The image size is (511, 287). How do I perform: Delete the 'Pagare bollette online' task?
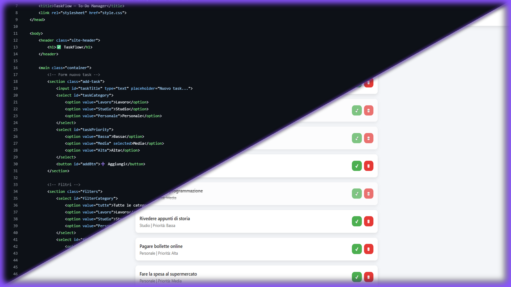369,249
